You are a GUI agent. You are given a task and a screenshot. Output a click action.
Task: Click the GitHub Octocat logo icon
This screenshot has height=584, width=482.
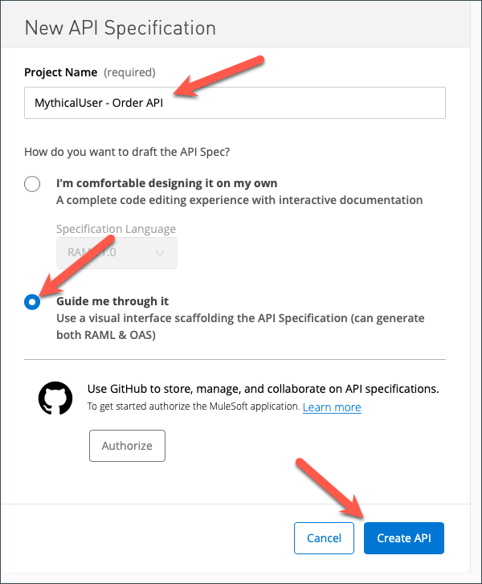coord(55,398)
